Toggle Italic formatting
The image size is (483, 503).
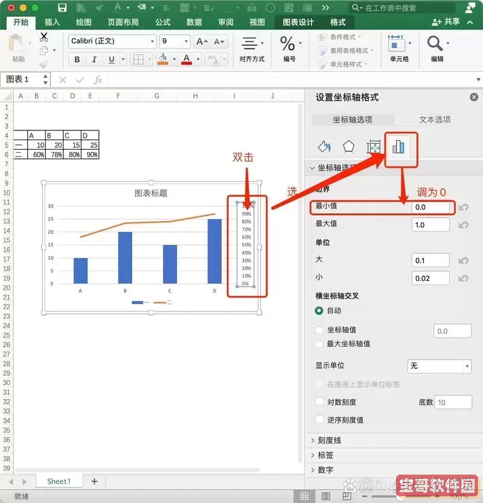94,59
